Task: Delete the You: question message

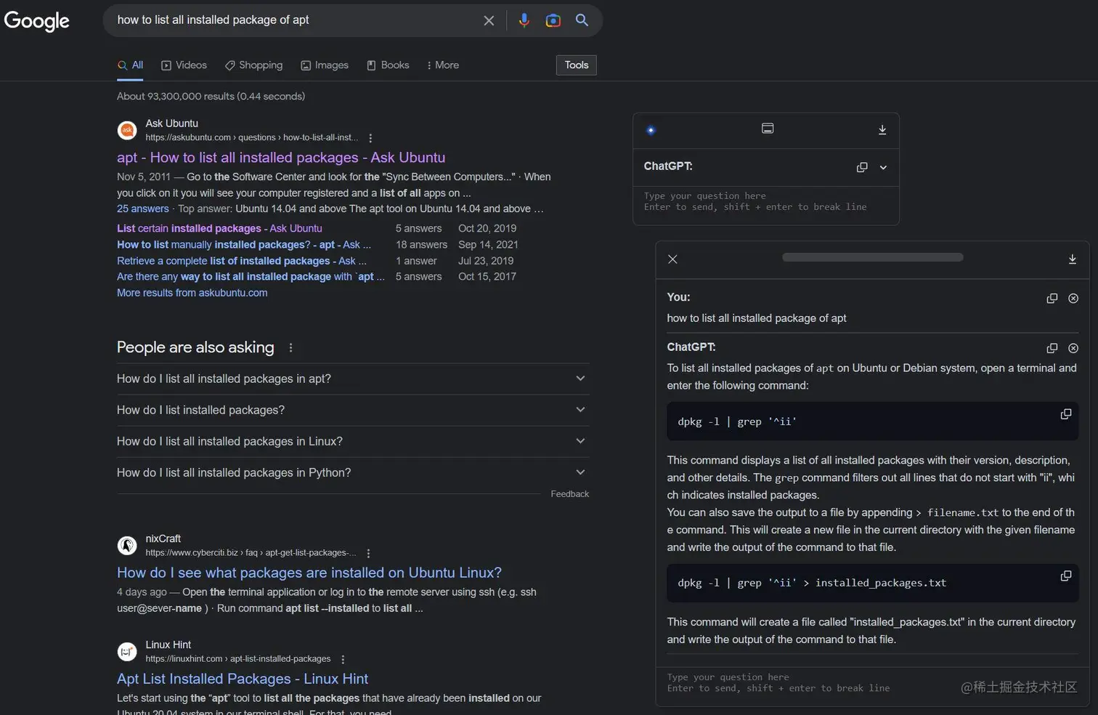Action: pyautogui.click(x=1073, y=298)
